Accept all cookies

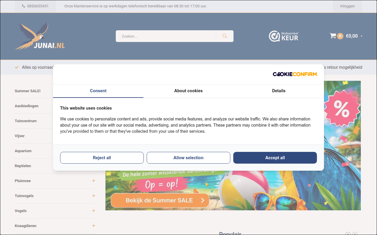[x=275, y=158]
